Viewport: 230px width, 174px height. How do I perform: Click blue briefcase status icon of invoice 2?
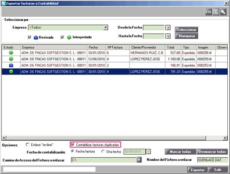[x=11, y=65]
